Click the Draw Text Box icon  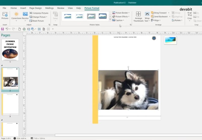point(39,29)
